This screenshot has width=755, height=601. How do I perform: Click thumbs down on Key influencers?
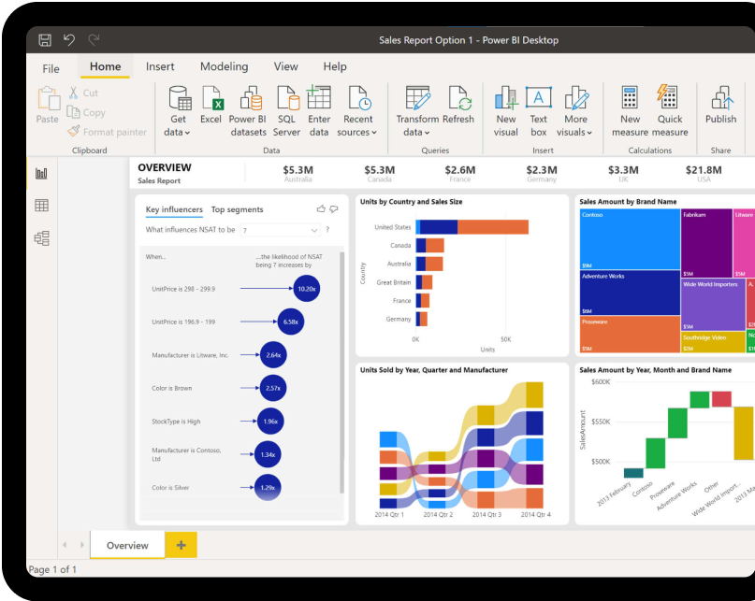tap(334, 208)
